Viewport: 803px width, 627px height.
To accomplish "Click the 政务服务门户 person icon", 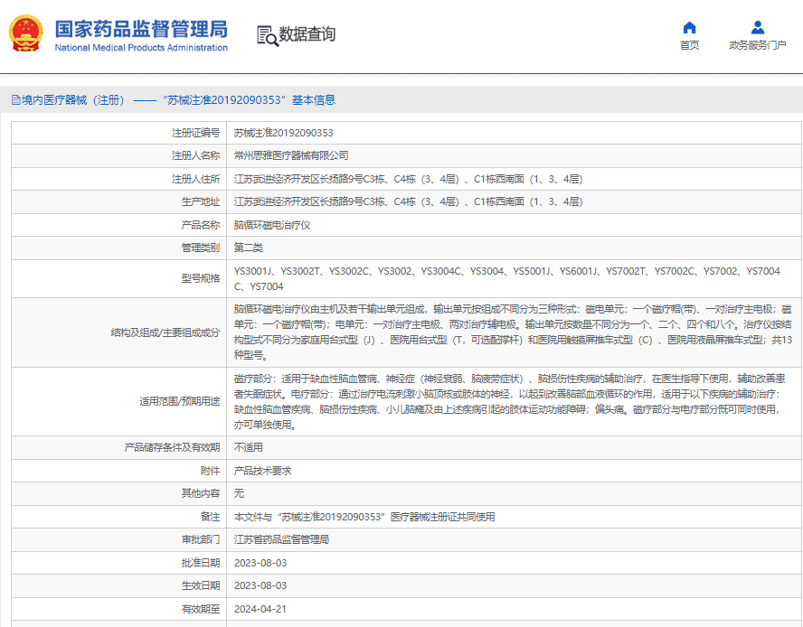I will (x=758, y=28).
